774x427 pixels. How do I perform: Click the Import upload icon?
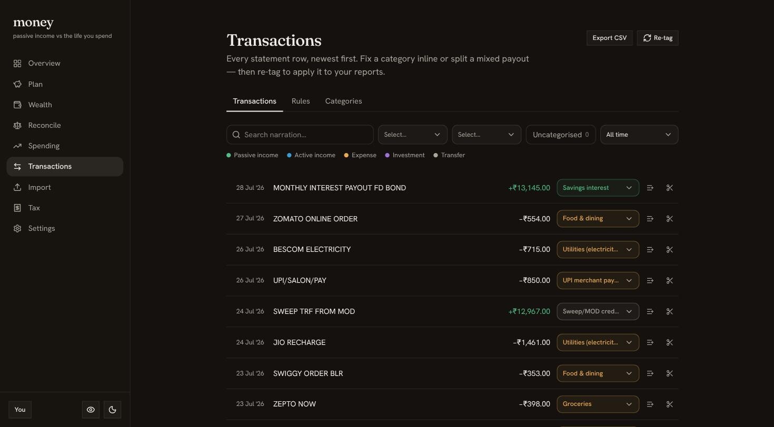[x=17, y=187]
